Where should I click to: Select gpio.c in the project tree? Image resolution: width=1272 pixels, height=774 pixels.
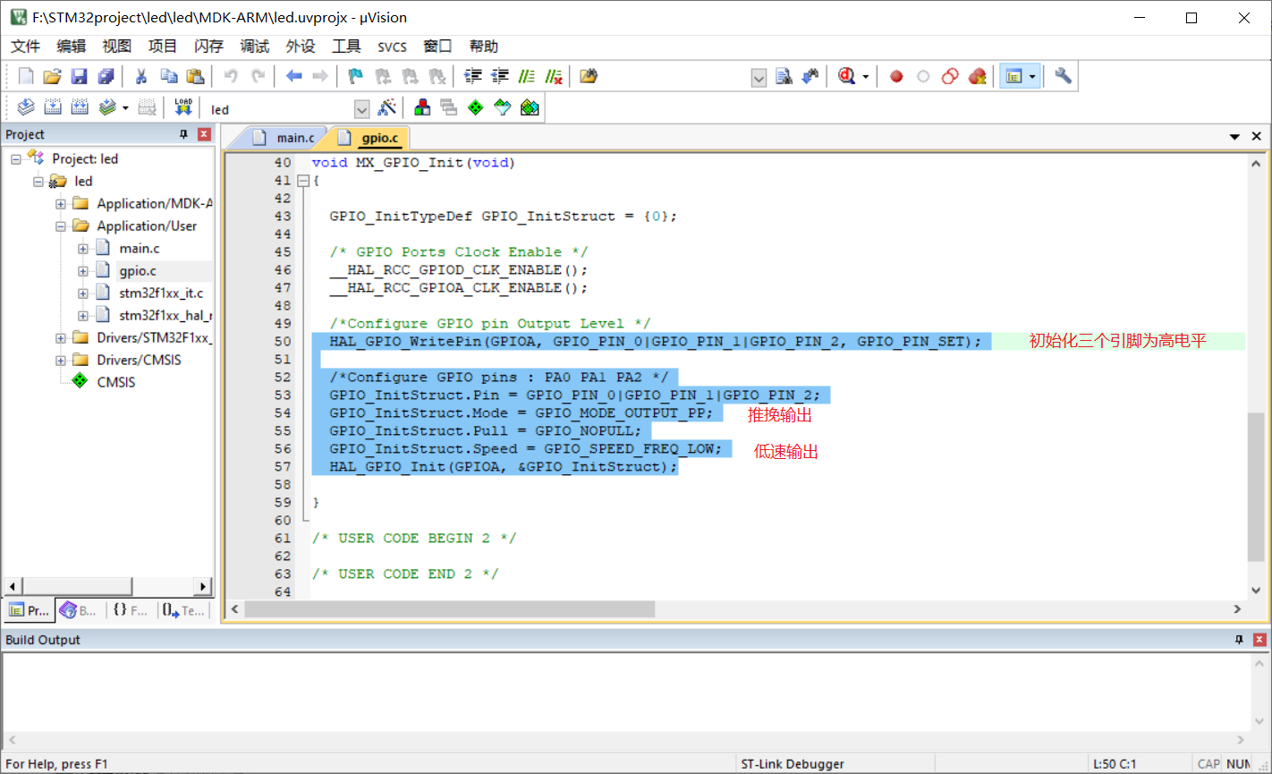point(138,271)
